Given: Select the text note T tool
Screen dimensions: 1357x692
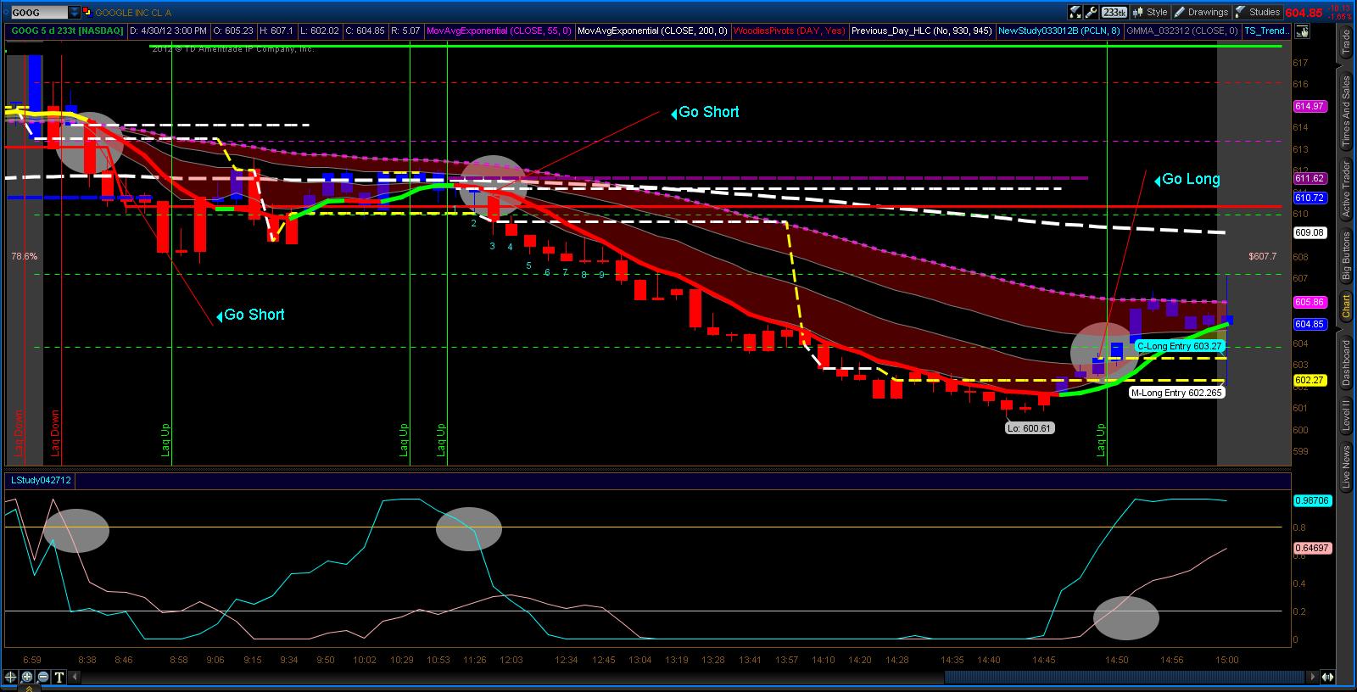Looking at the screenshot, I should coord(59,677).
